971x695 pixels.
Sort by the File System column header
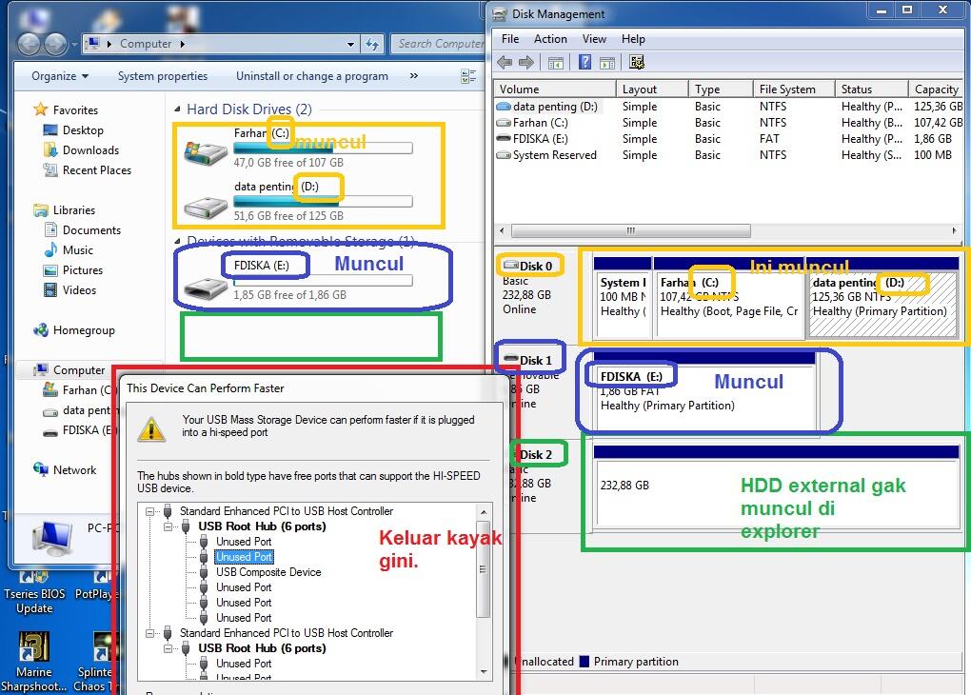793,89
